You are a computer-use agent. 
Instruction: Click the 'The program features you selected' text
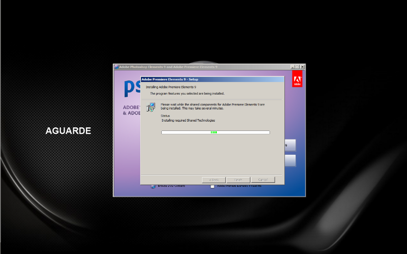tap(187, 94)
